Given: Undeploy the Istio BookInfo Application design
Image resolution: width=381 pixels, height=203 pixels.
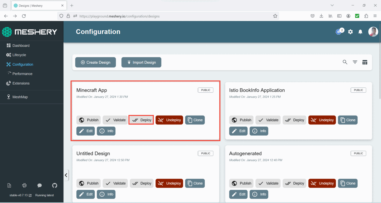Looking at the screenshot, I should [322, 120].
